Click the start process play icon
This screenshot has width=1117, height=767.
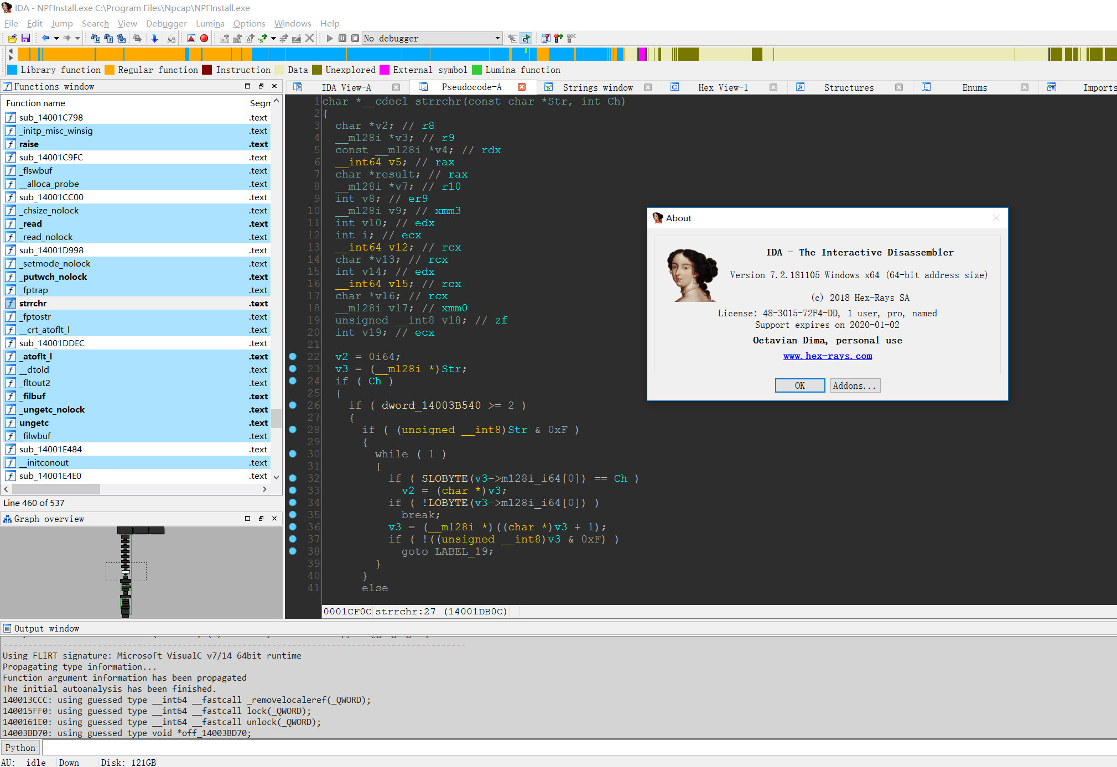(x=330, y=38)
